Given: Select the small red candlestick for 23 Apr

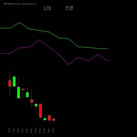Looking at the screenshot, I should 32,101.
